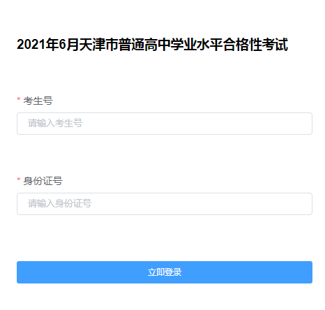Click the red asterisk beside 考生号
The height and width of the screenshot is (310, 325).
pos(19,99)
